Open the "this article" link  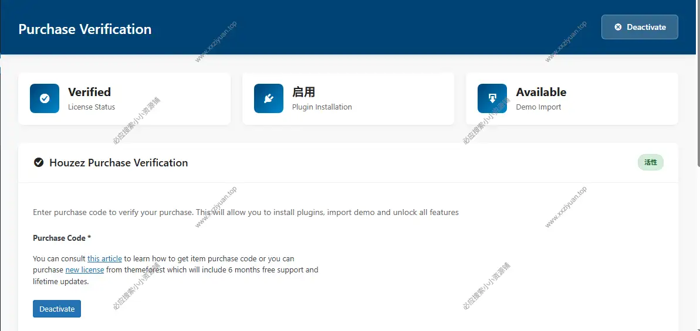point(104,258)
